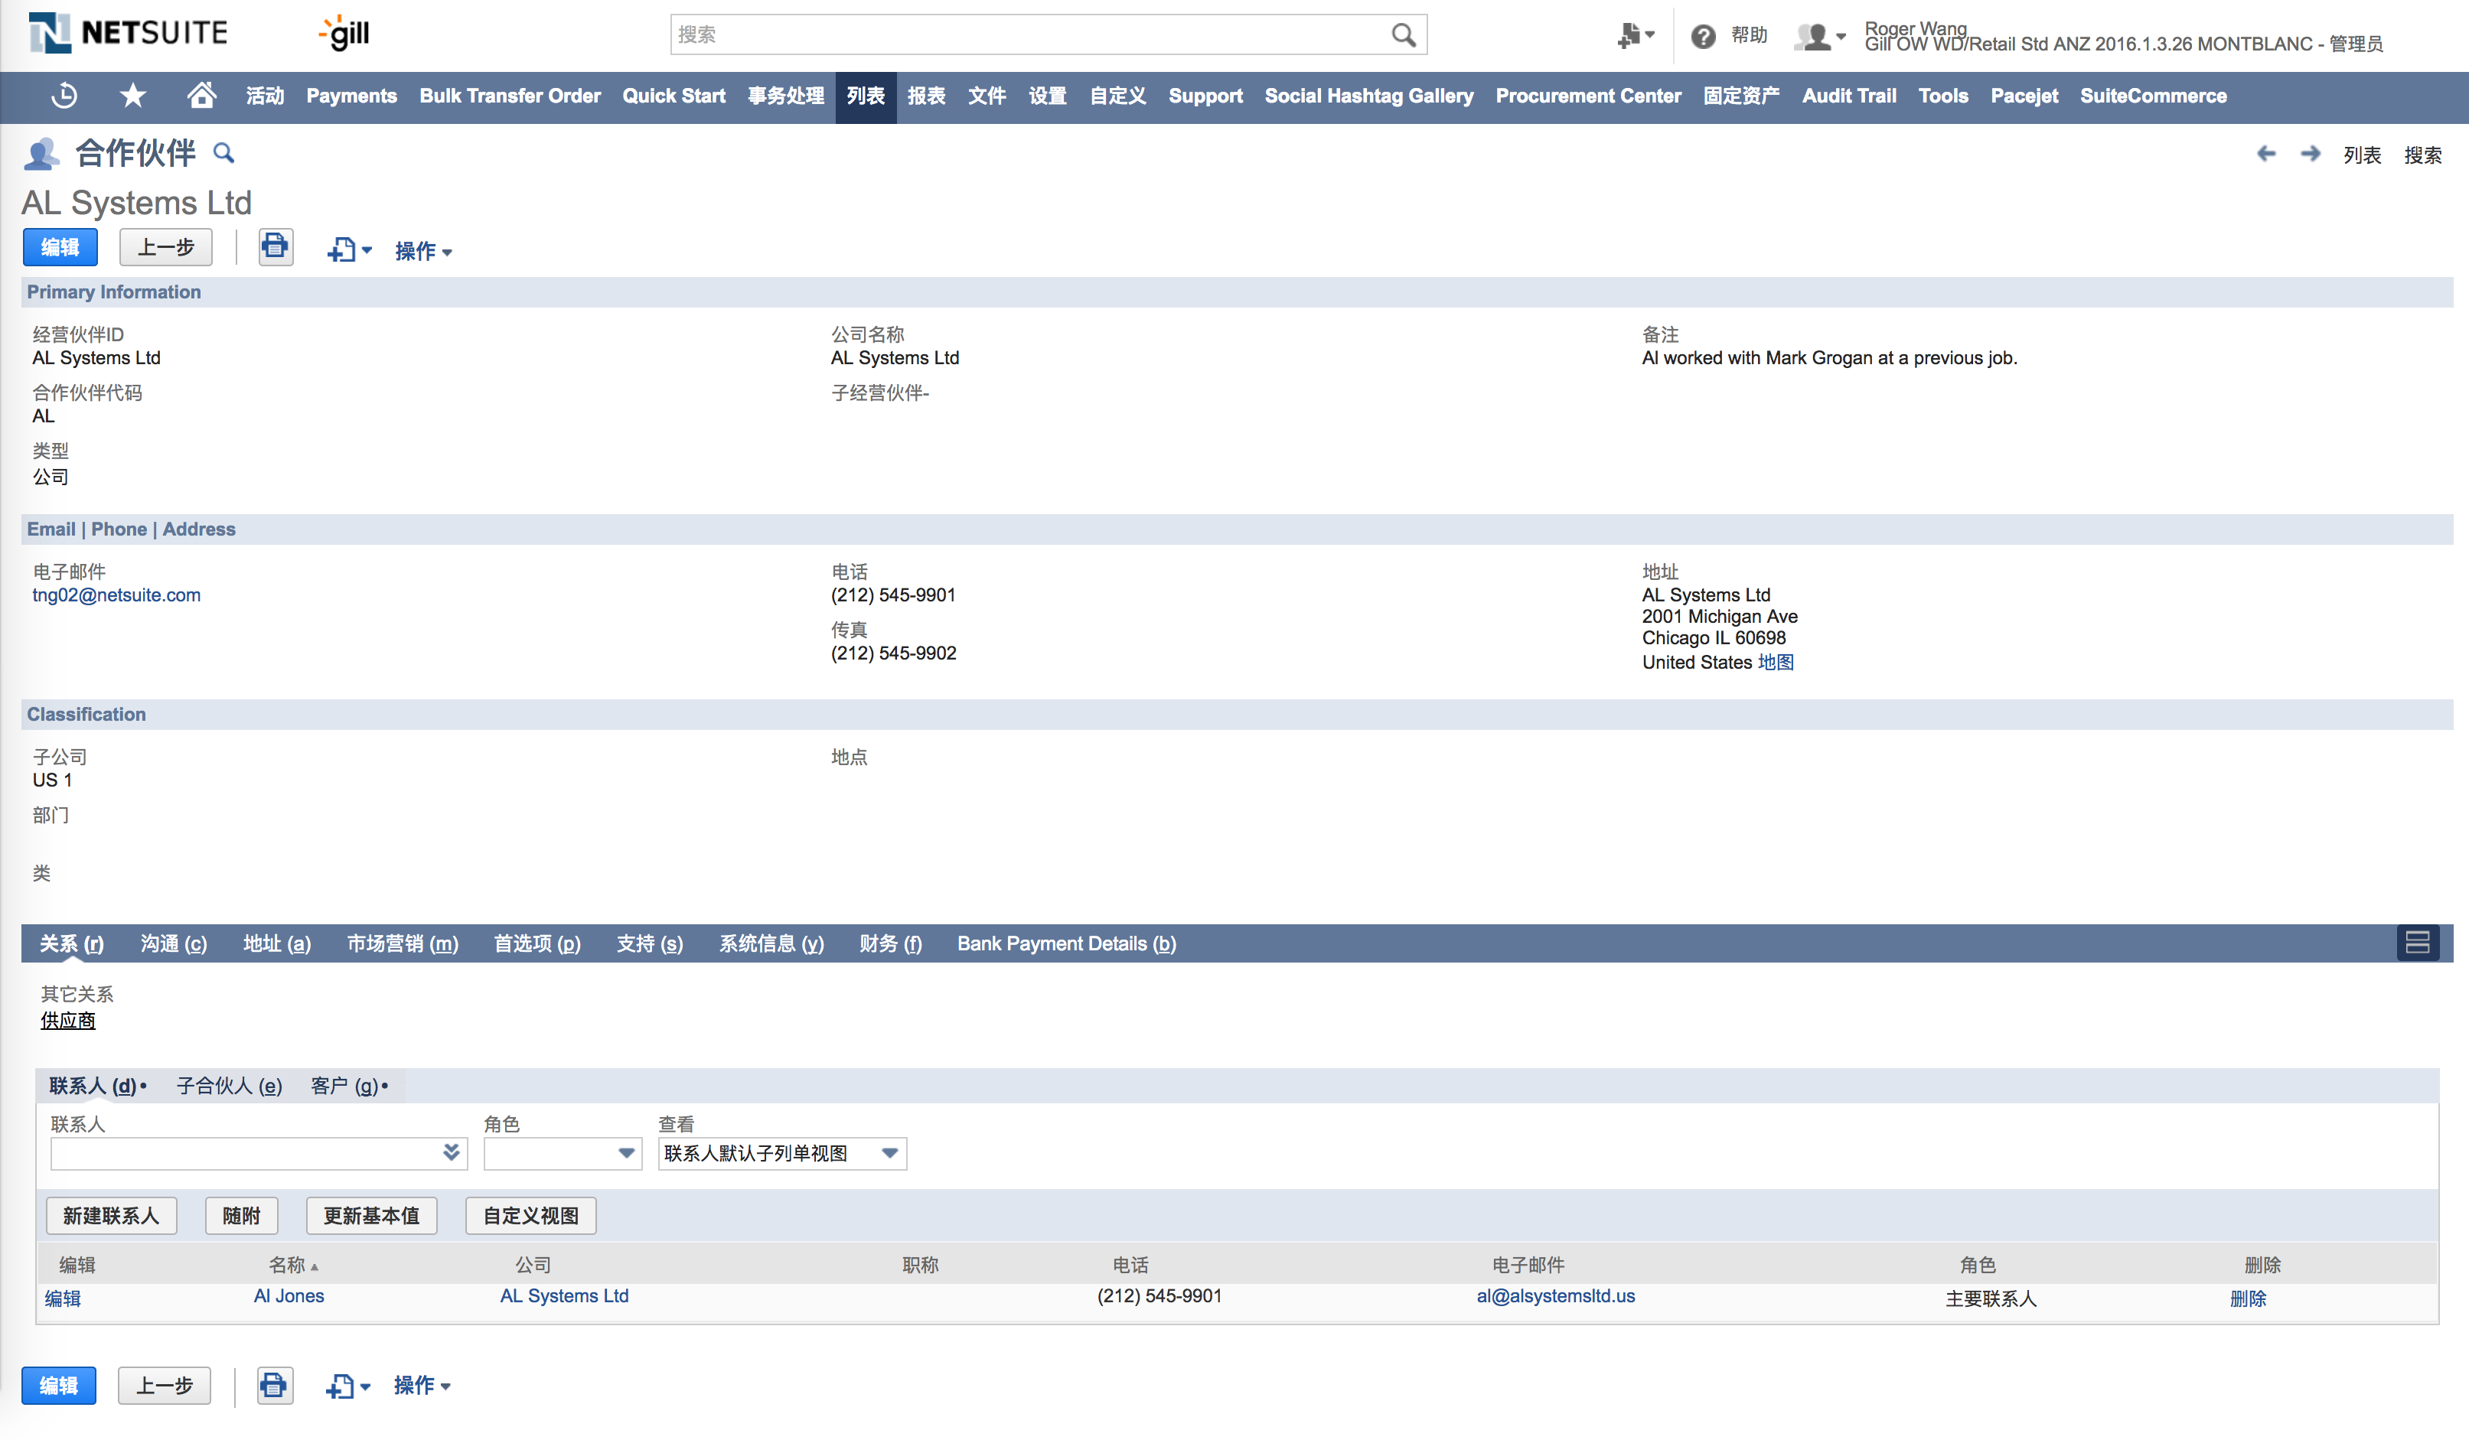The width and height of the screenshot is (2469, 1440).
Task: Open the 联系人 contact selector arrow
Action: click(451, 1153)
